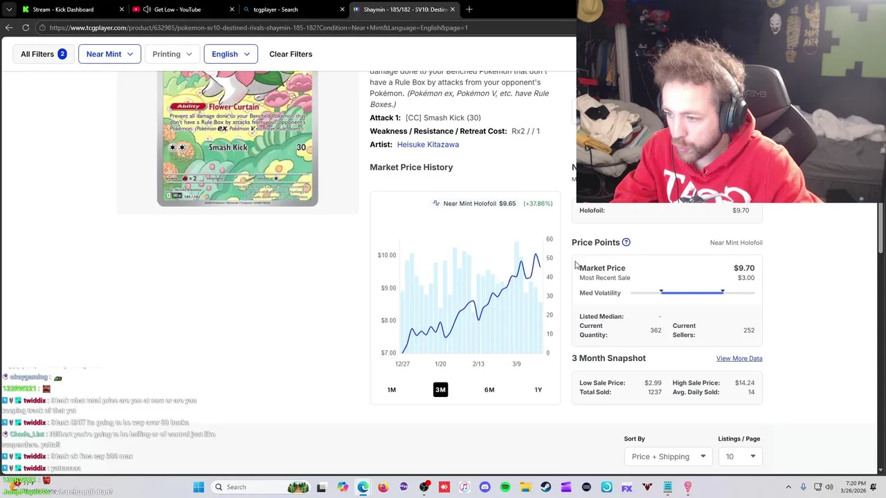Reload the page with refresh icon
886x498 pixels.
pos(26,28)
